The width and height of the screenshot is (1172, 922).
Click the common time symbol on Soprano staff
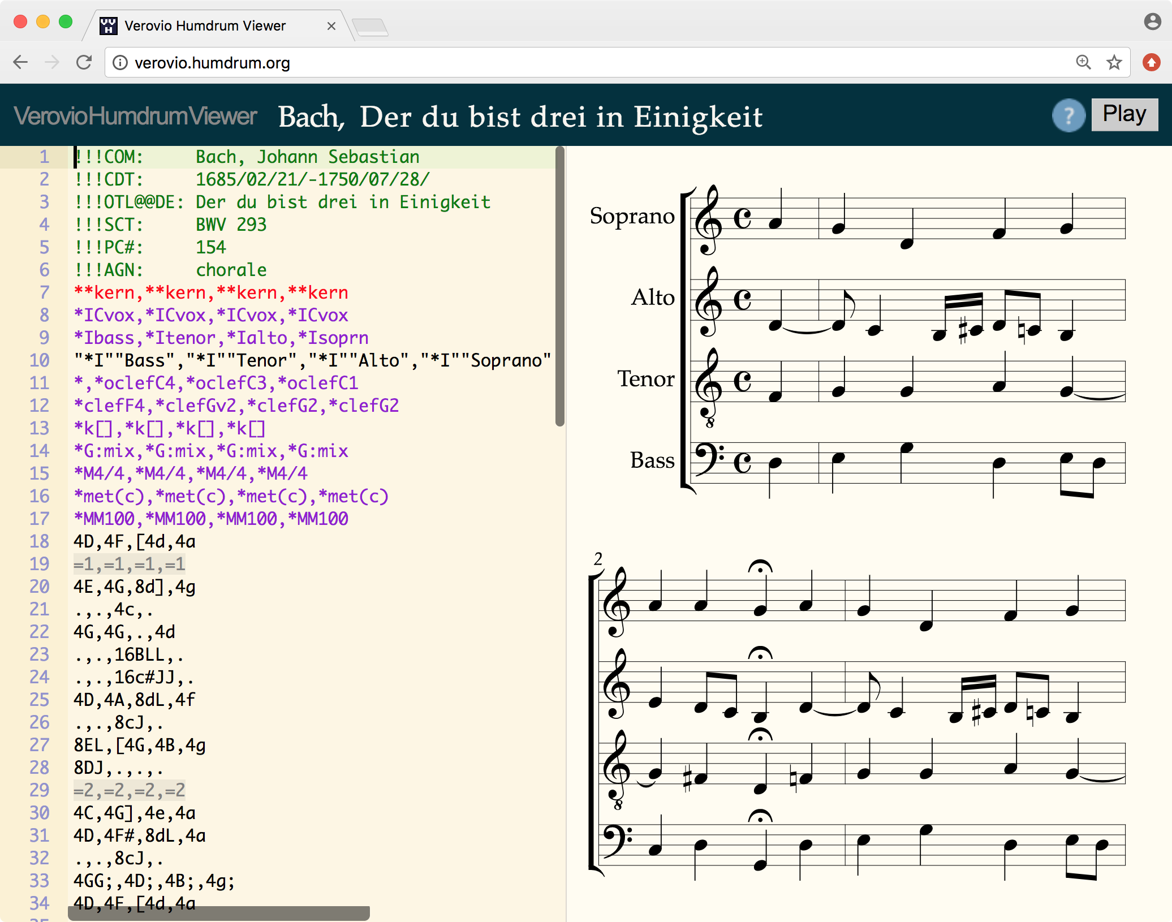click(x=743, y=218)
